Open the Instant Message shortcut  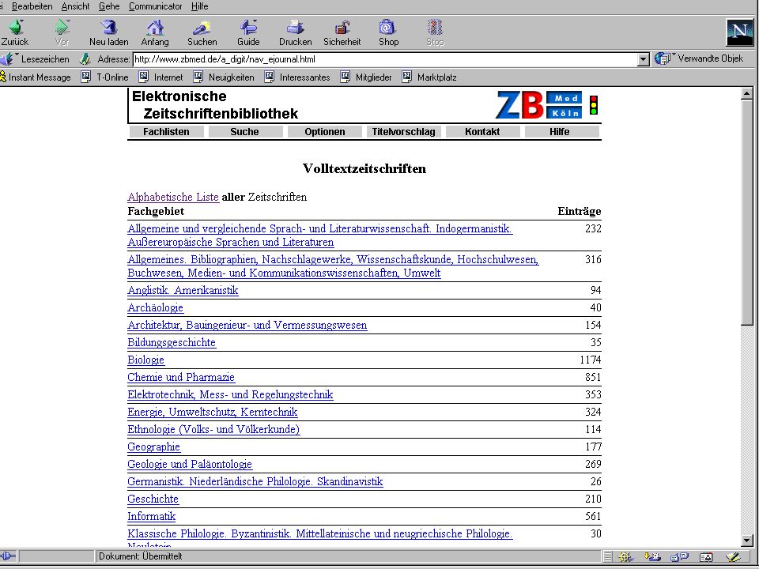pyautogui.click(x=36, y=77)
